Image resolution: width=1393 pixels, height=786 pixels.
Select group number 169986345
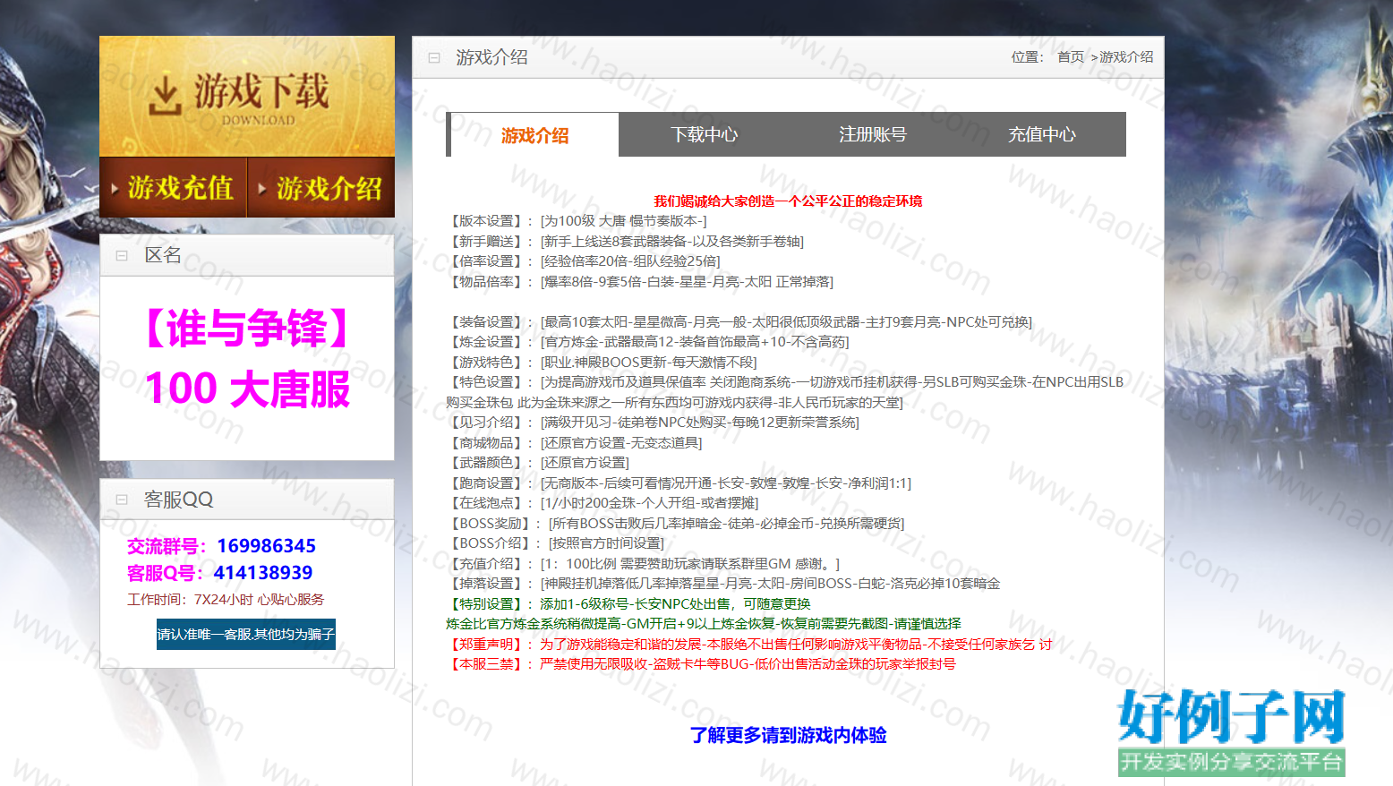267,546
